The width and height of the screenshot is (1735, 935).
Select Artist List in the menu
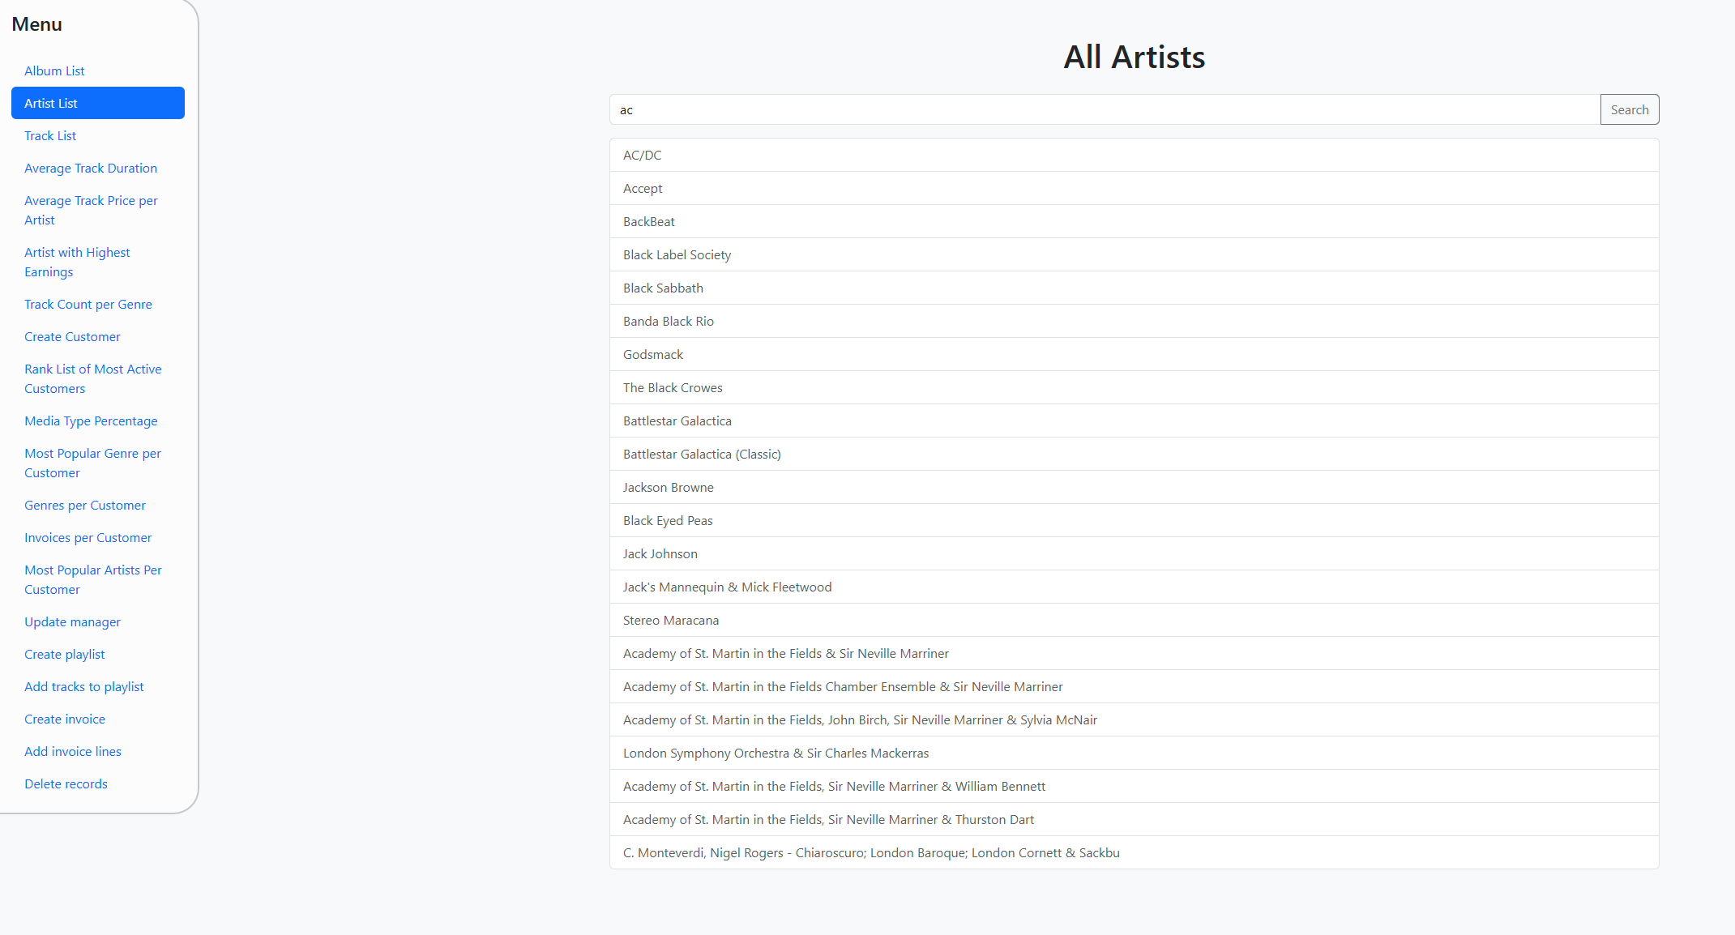tap(51, 103)
